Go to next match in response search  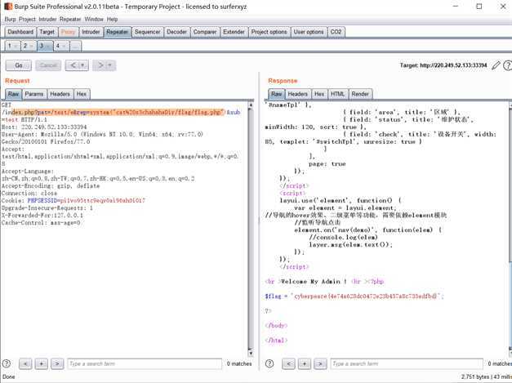pyautogui.click(x=320, y=363)
